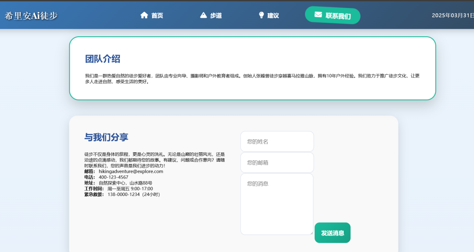This screenshot has height=252, width=474.
Task: Click the envelope icon in 联系我们 button
Action: [318, 14]
